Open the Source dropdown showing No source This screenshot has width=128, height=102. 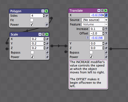coord(95,20)
